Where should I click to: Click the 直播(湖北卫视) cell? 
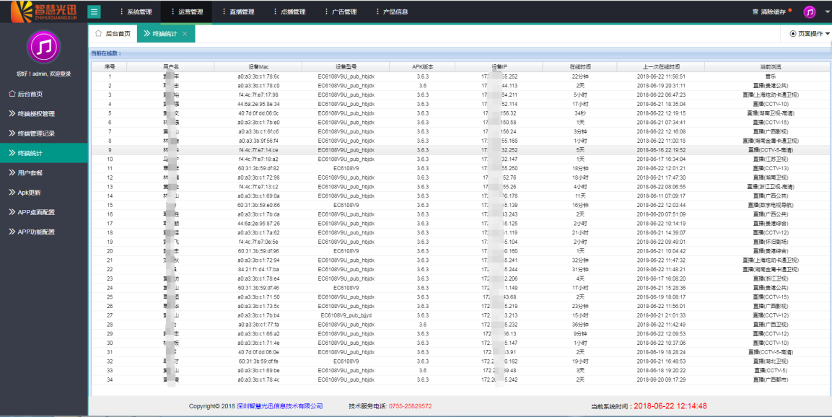[770, 361]
